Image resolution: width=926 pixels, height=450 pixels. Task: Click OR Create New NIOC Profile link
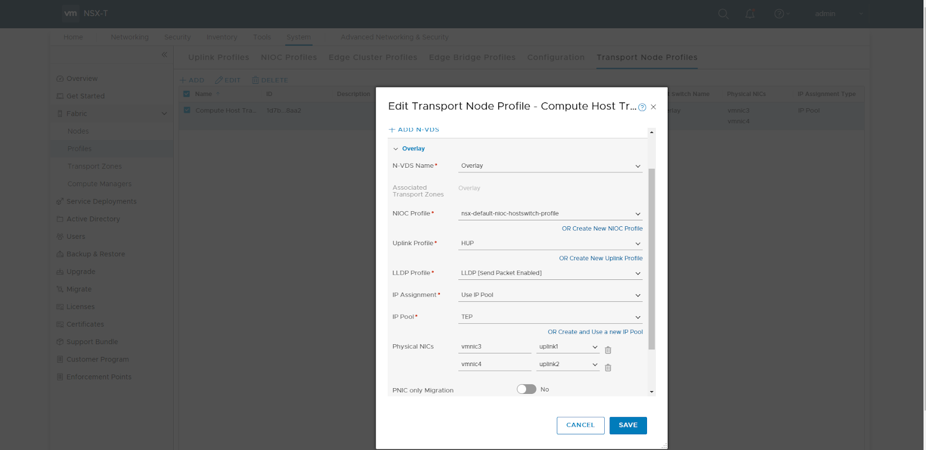[602, 228]
